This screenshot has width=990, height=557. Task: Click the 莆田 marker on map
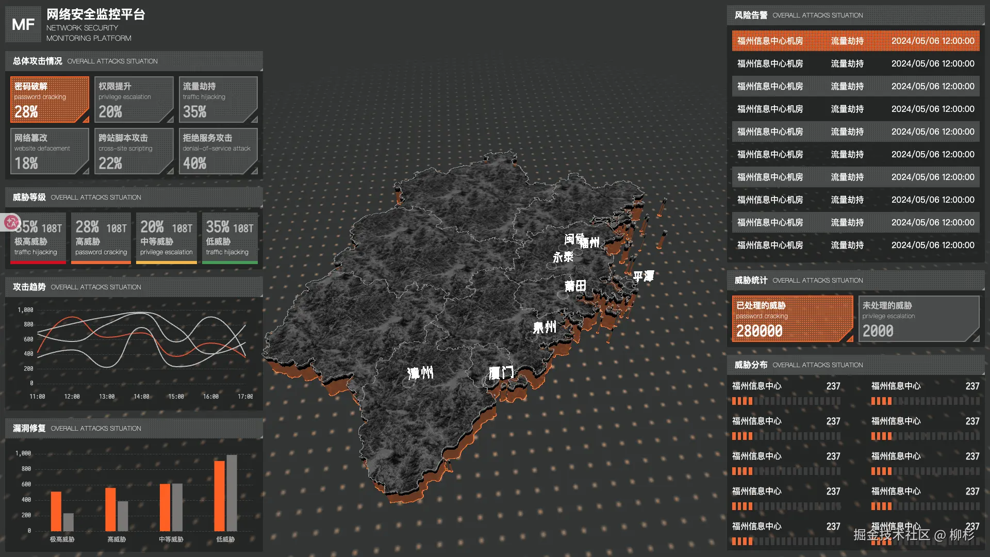(575, 285)
